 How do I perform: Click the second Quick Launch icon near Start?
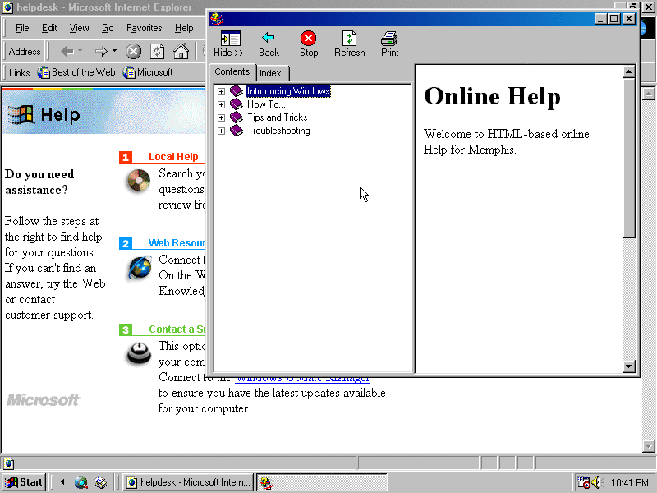100,482
